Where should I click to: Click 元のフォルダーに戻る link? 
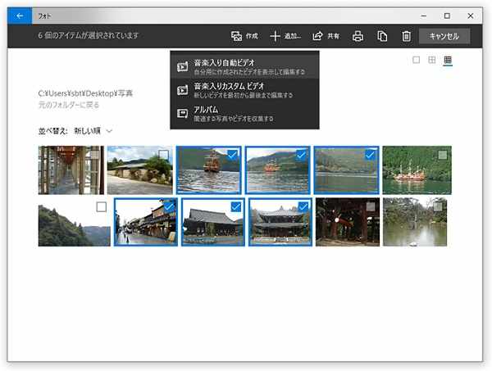71,106
